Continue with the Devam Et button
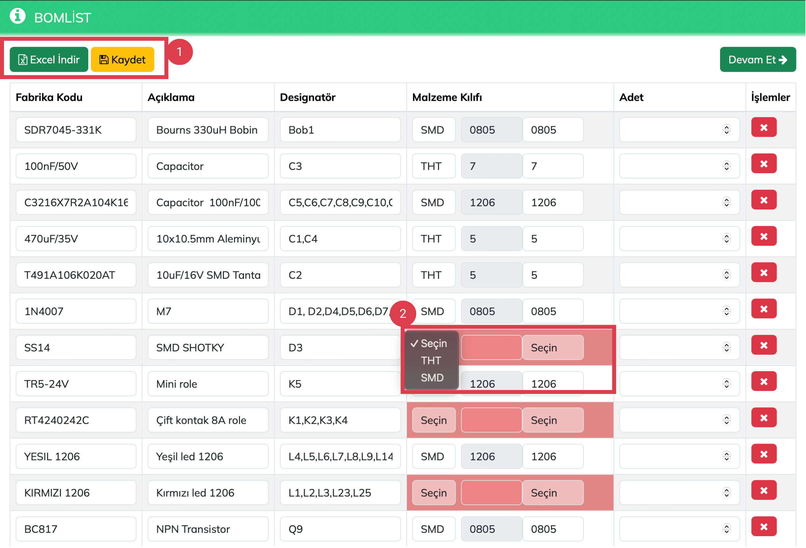This screenshot has width=806, height=548. click(758, 60)
